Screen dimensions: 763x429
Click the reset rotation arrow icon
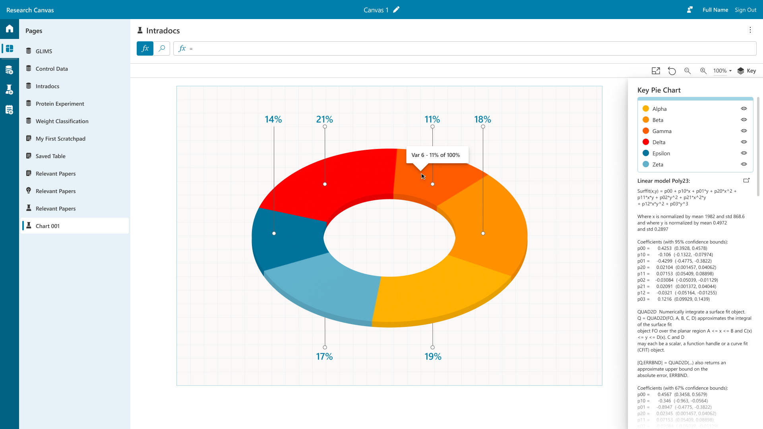(x=672, y=71)
